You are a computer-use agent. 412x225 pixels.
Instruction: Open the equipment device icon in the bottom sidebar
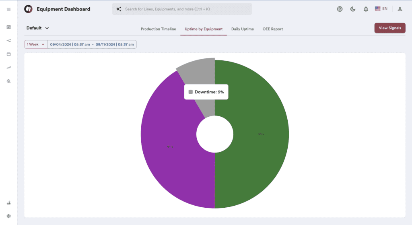click(9, 202)
